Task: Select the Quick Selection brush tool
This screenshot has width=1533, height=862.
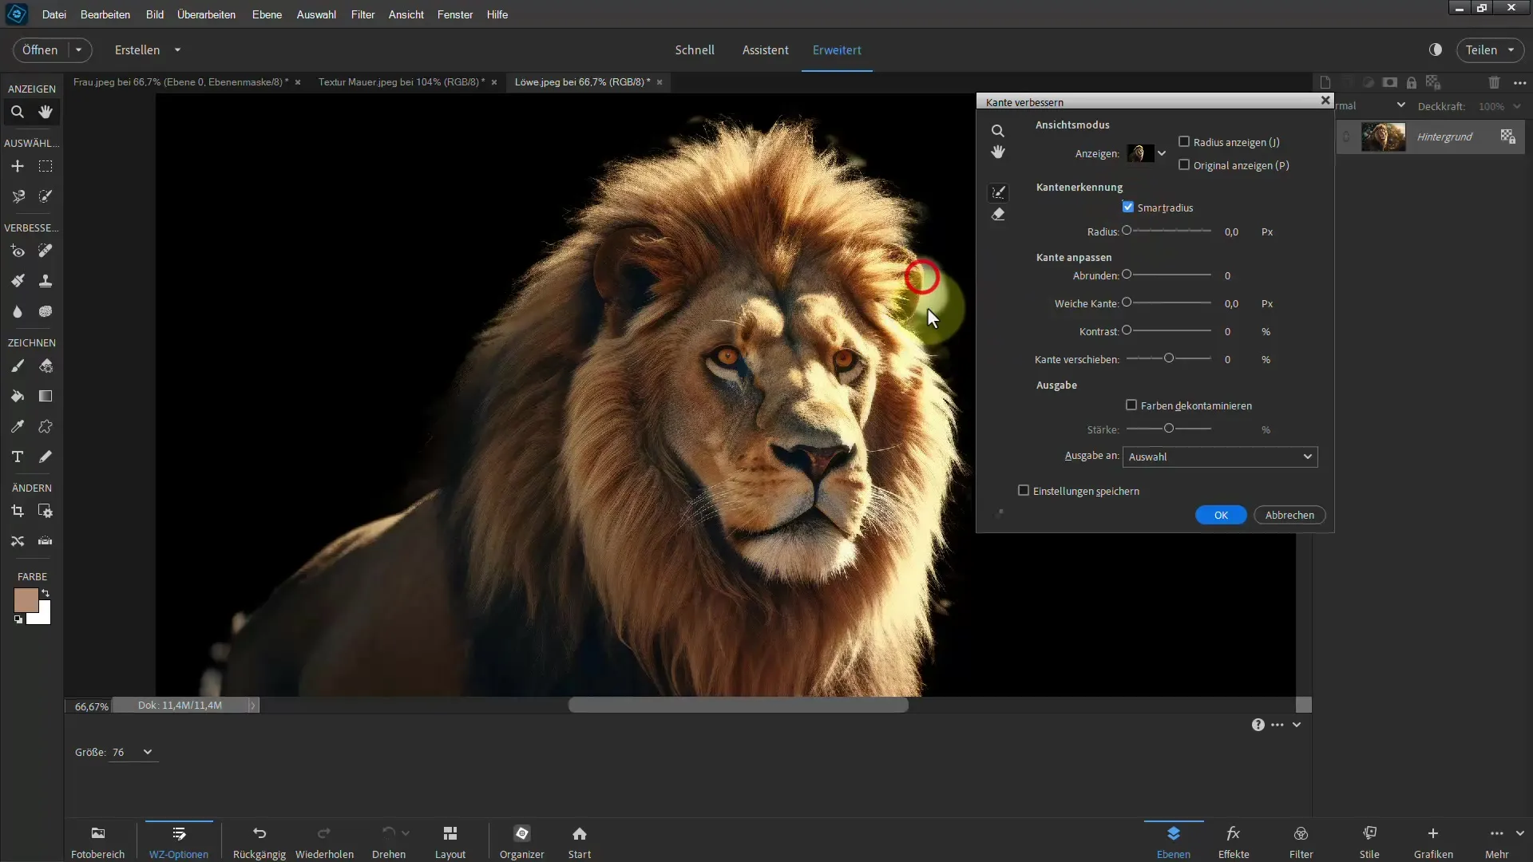Action: coord(46,196)
